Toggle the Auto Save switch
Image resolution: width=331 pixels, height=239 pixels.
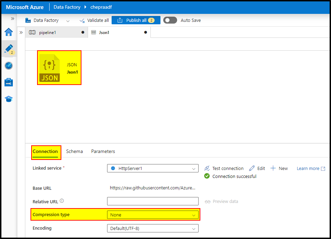click(170, 20)
